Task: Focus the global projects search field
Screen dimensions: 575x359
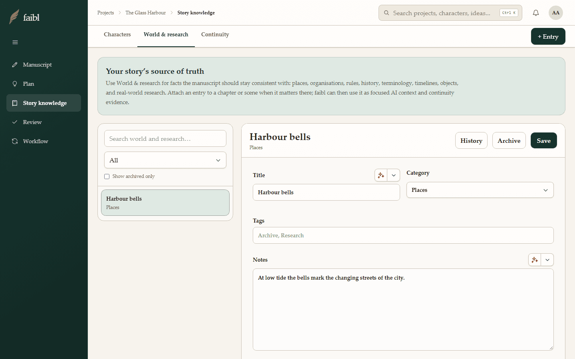Action: (x=450, y=13)
